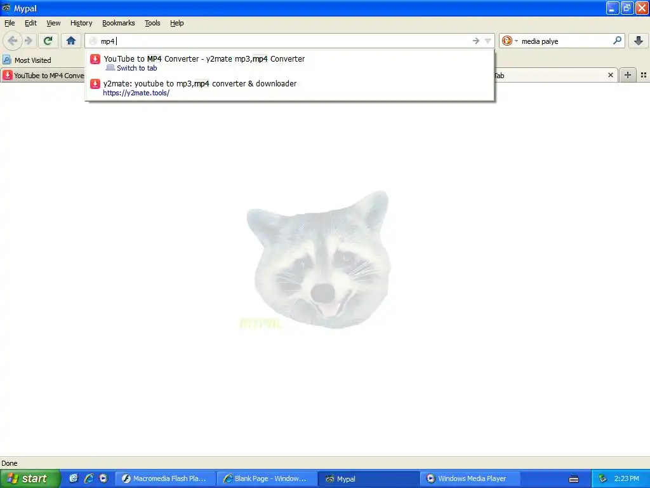Open the Edit menu
This screenshot has height=488, width=650.
click(x=30, y=23)
